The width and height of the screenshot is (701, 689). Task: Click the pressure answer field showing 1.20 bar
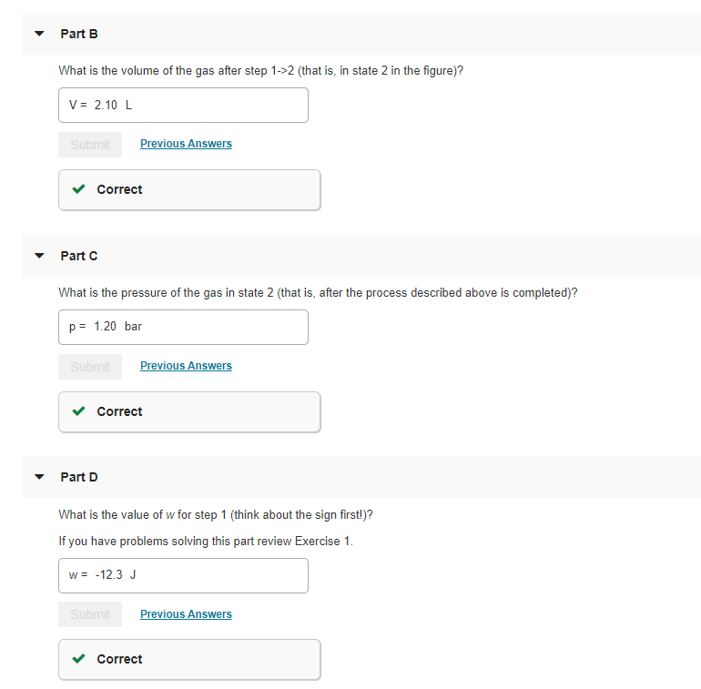coord(183,327)
